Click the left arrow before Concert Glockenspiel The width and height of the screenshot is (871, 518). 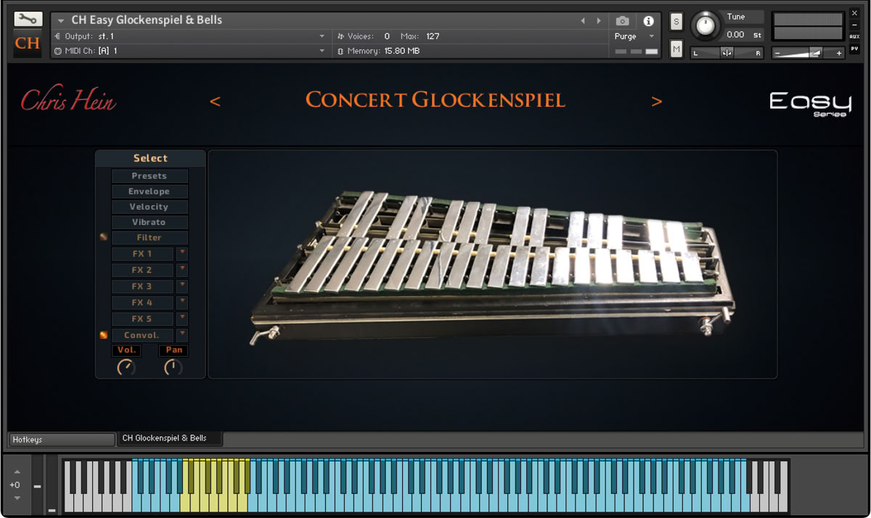click(215, 102)
